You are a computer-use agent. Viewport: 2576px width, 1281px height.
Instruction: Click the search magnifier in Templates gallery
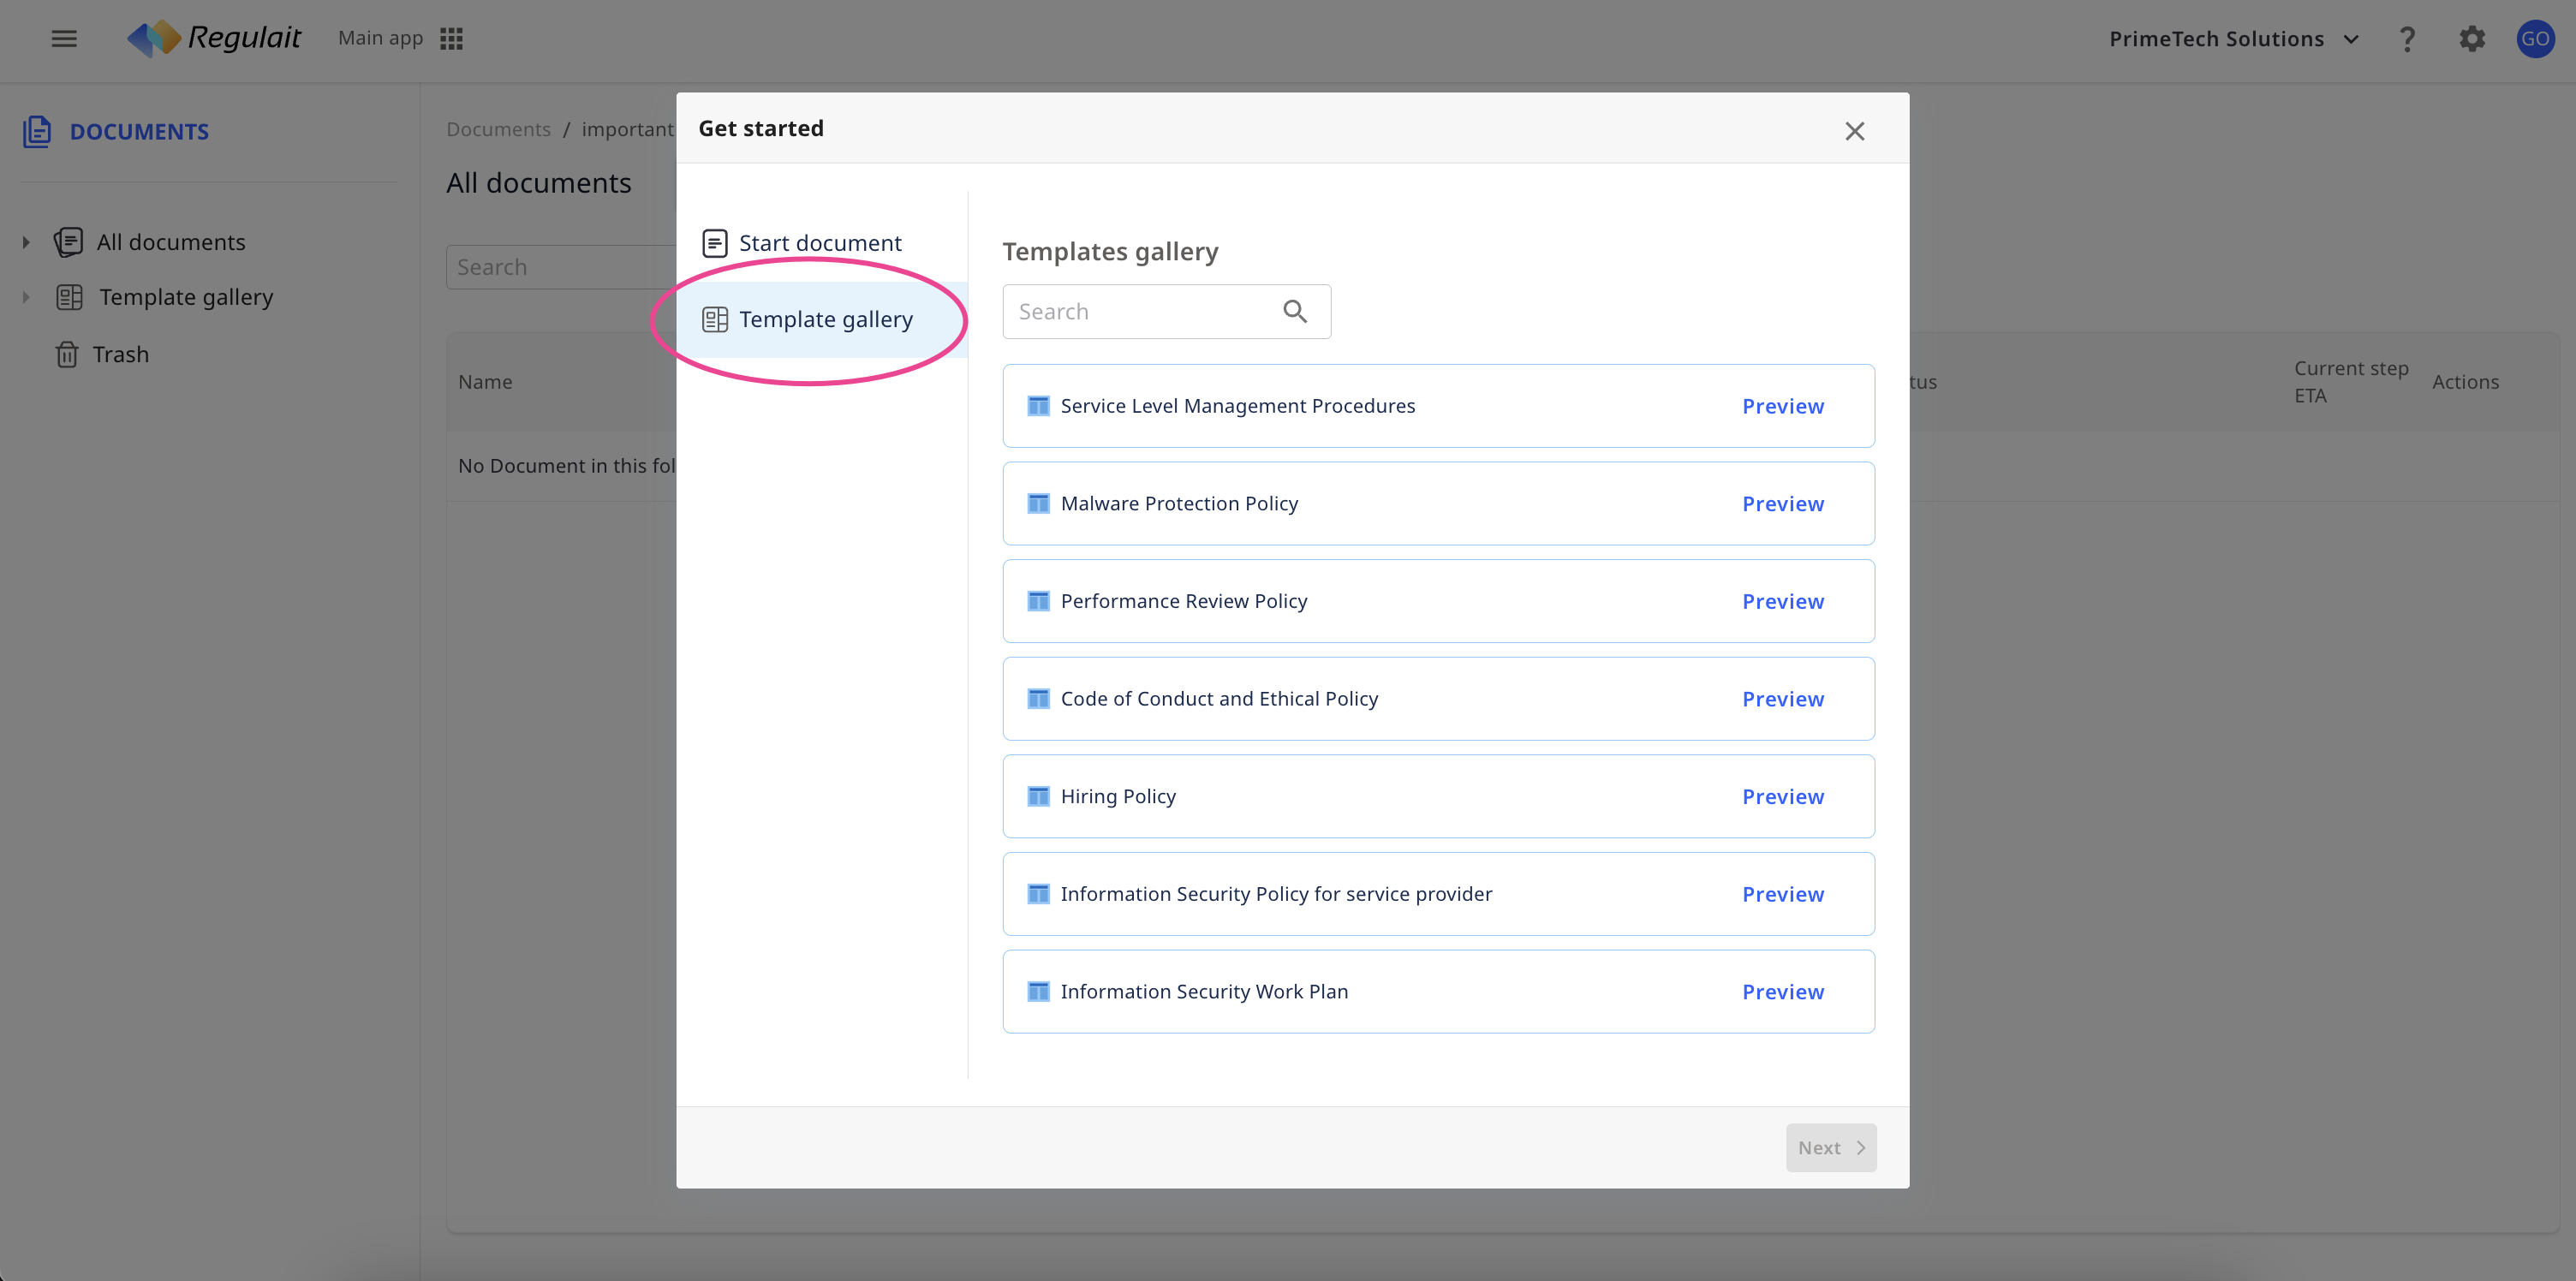pos(1294,312)
